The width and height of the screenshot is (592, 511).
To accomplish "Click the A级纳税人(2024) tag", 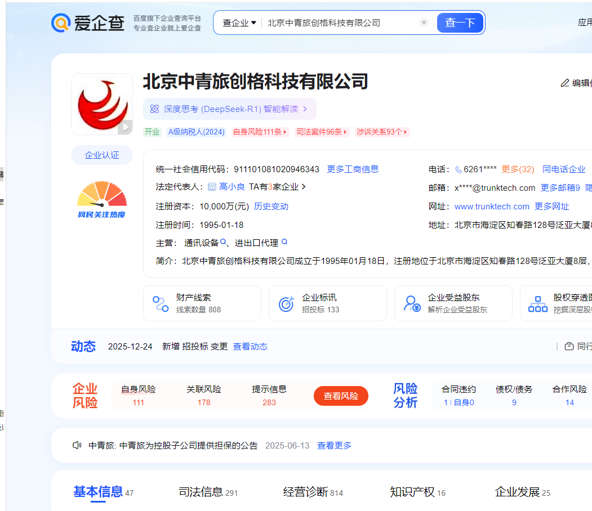I will click(197, 132).
